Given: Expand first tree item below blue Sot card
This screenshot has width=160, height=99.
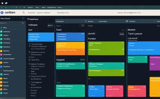Looking at the screenshot, I should tap(30, 44).
